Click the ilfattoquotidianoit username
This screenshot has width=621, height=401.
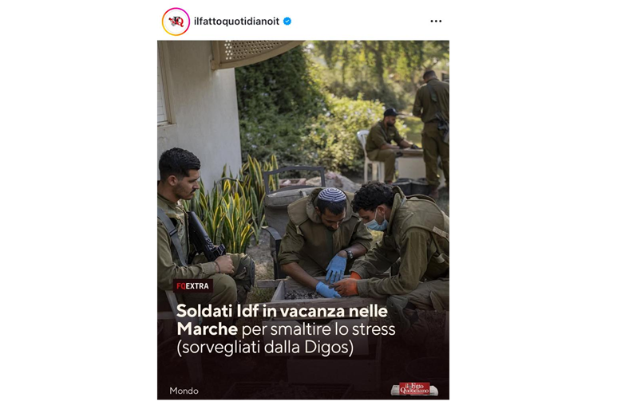[236, 22]
